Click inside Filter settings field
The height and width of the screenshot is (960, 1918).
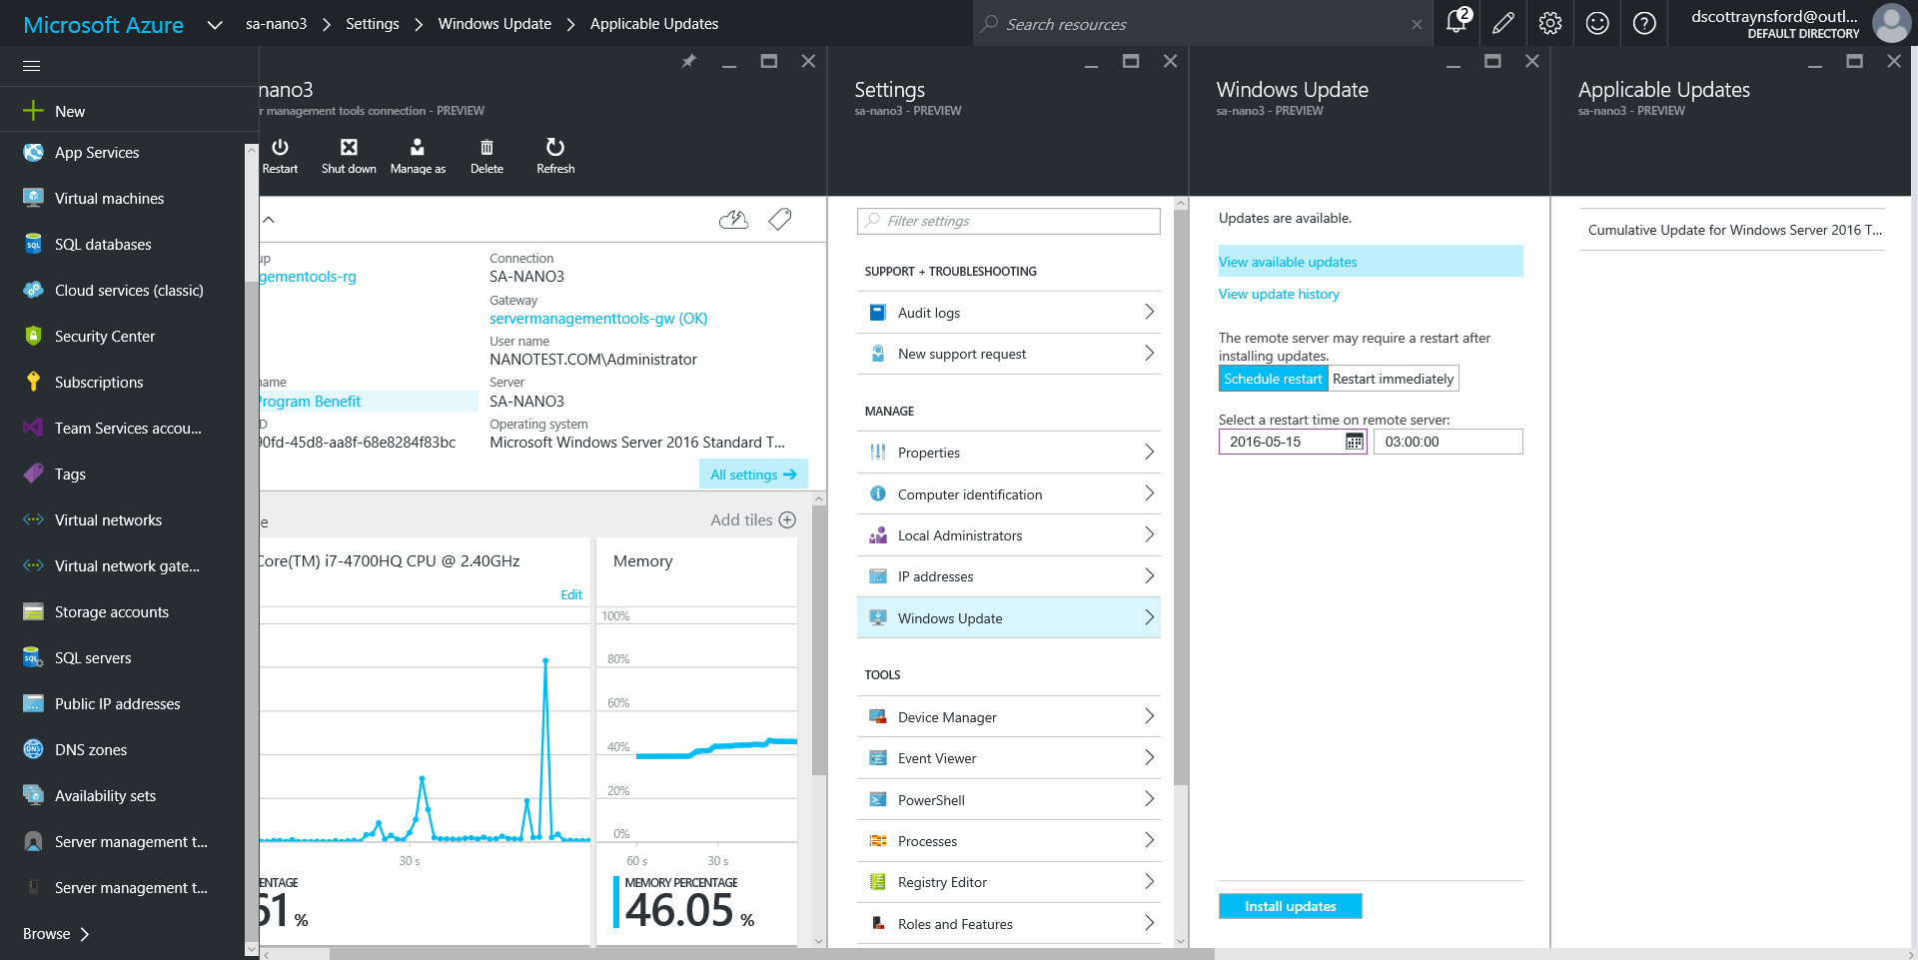pos(1009,221)
